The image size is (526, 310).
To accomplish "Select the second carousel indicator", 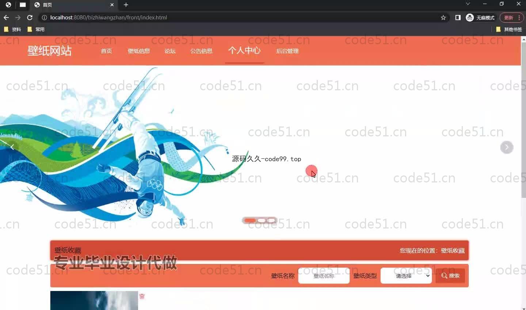I will click(x=262, y=220).
